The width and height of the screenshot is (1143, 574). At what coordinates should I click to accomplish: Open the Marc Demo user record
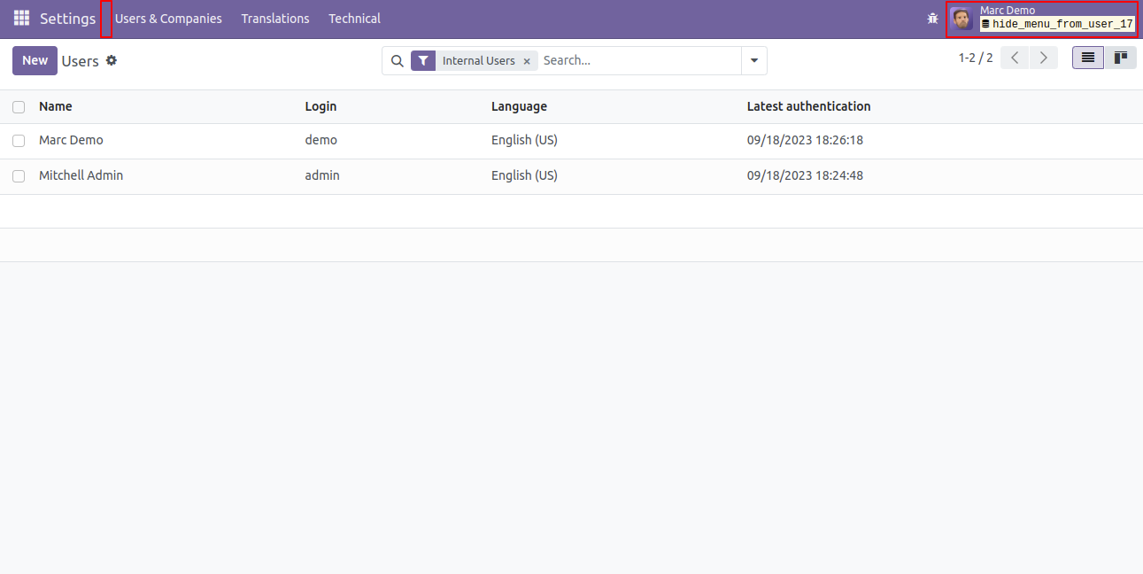tap(71, 140)
